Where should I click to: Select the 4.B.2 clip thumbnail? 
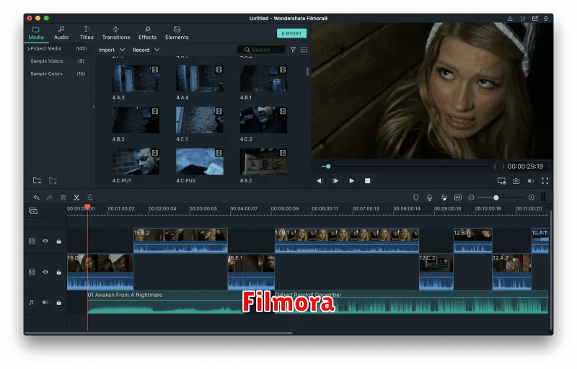(136, 120)
